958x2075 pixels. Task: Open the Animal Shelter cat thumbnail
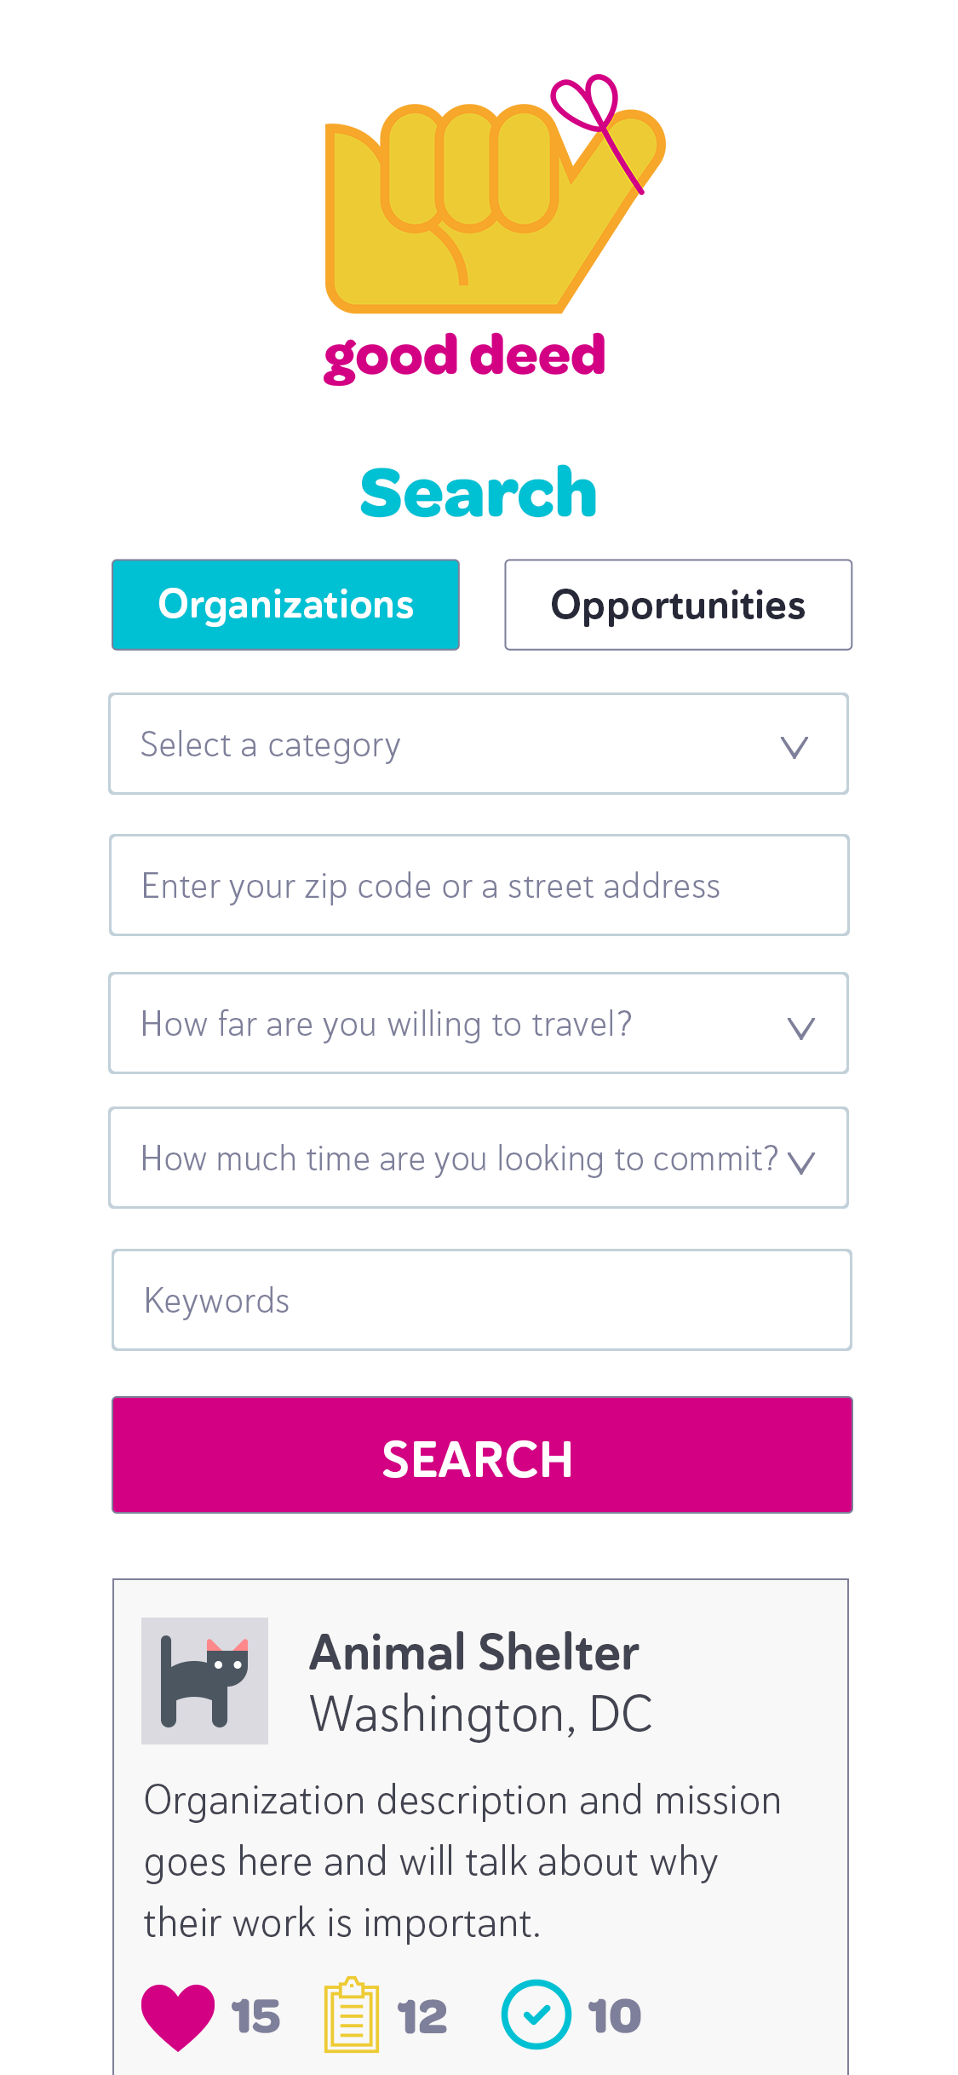(x=204, y=1681)
